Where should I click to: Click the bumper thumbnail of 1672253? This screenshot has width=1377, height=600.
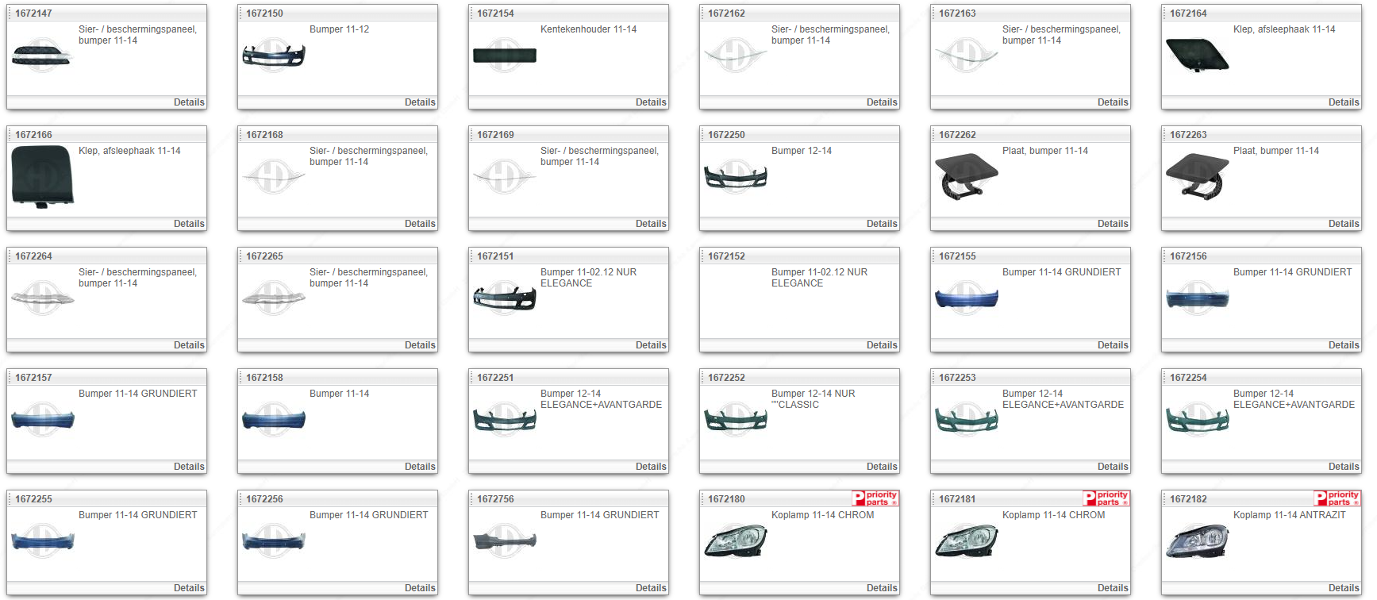(x=966, y=420)
